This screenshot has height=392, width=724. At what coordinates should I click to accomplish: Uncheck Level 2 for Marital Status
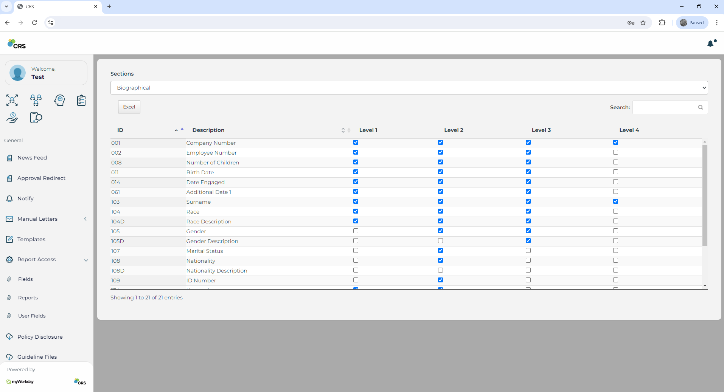point(440,251)
